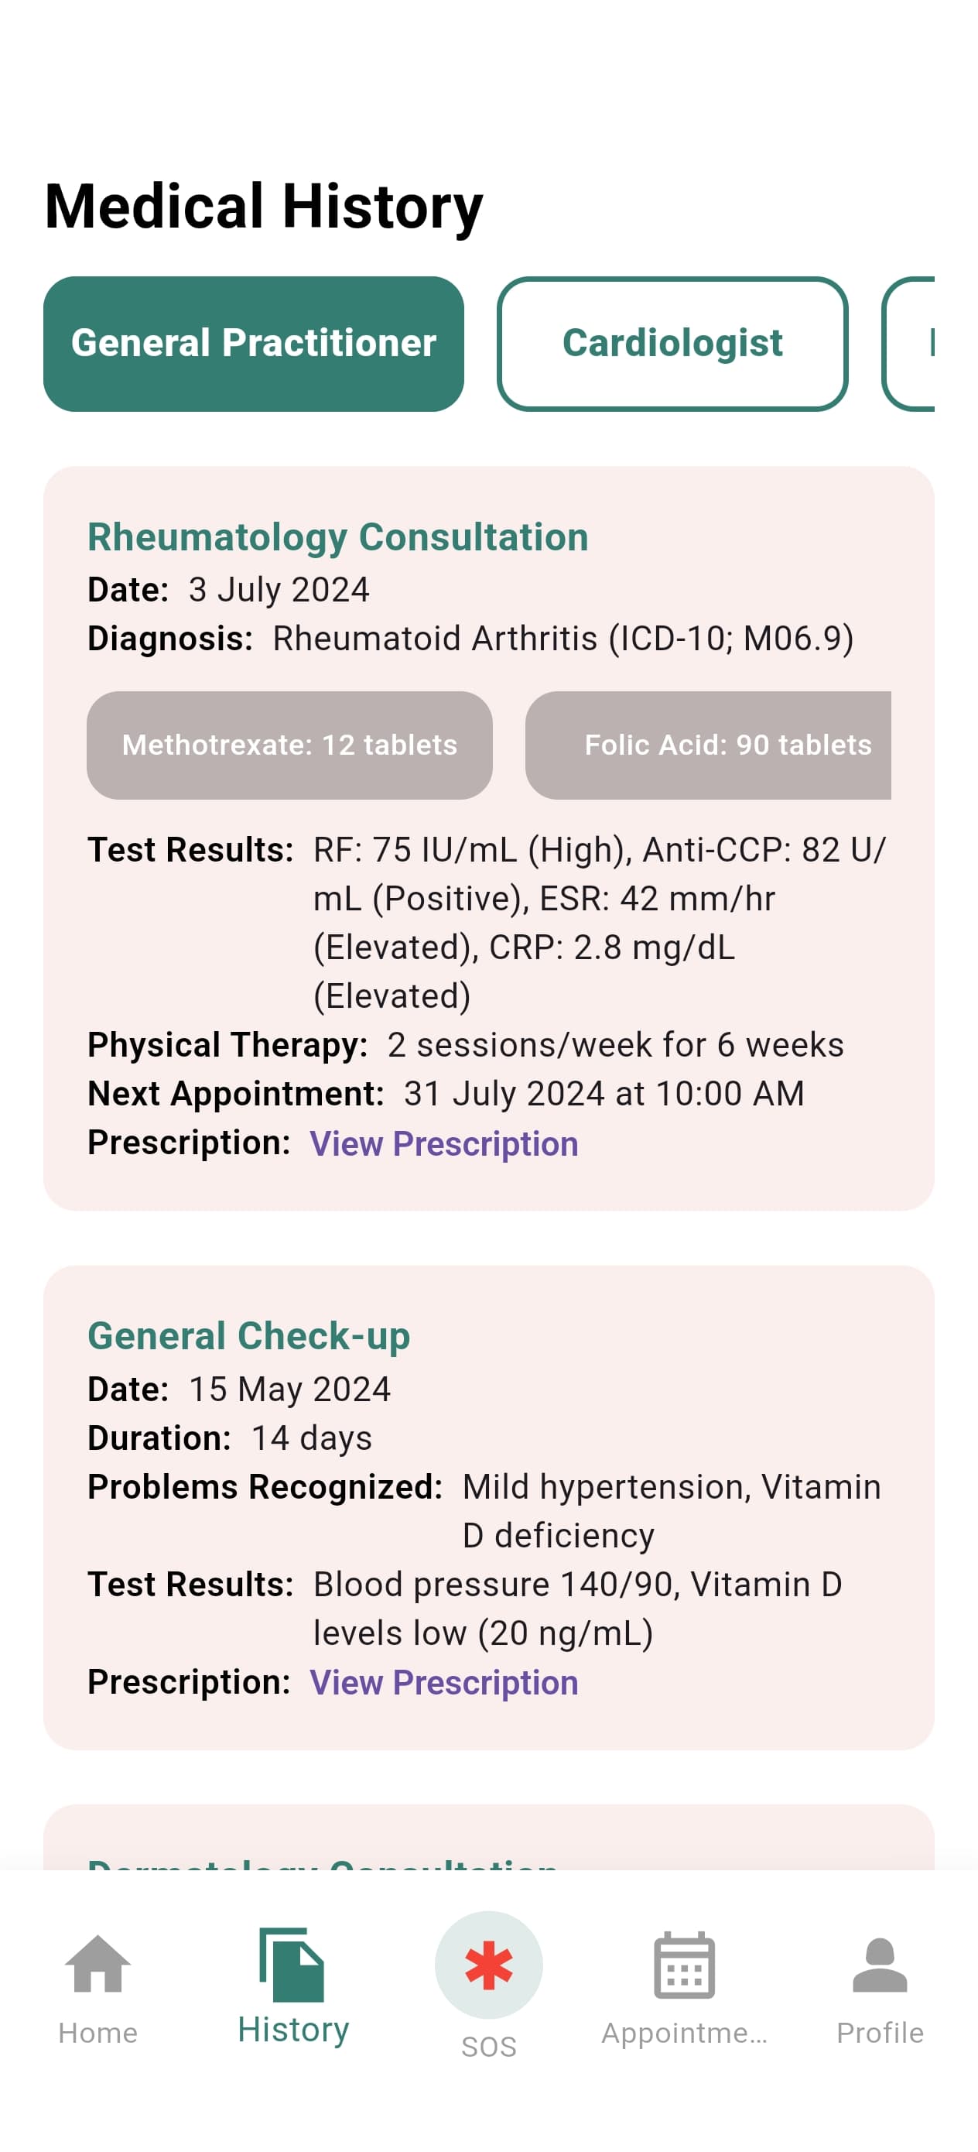Select the General Practitioner tab

pyautogui.click(x=254, y=344)
